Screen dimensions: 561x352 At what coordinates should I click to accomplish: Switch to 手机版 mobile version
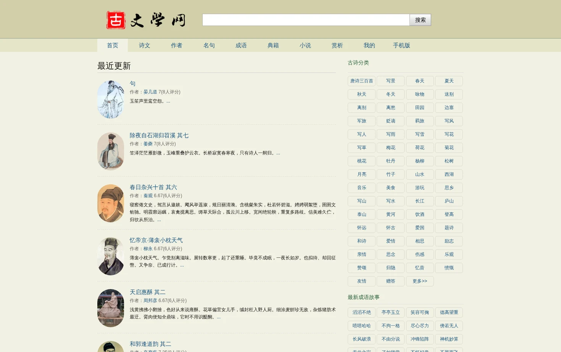pos(401,45)
